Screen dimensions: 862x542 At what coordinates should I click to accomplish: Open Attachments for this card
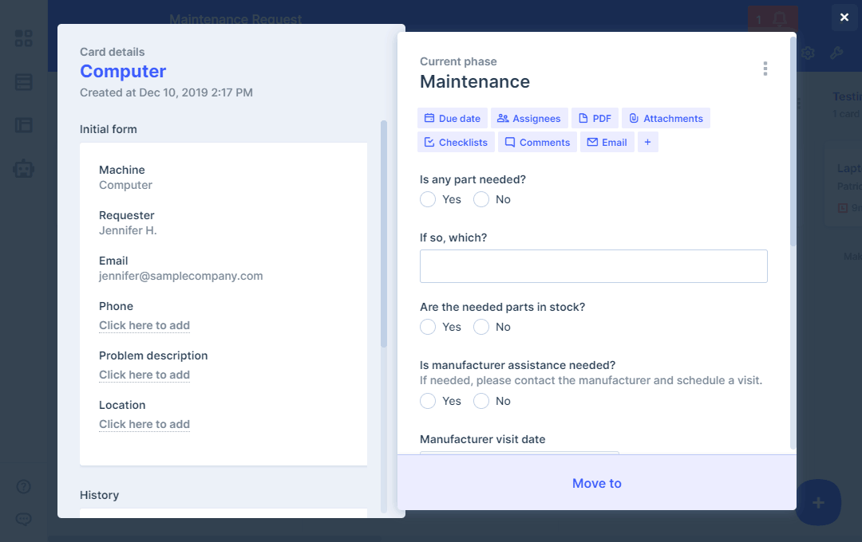pos(665,119)
